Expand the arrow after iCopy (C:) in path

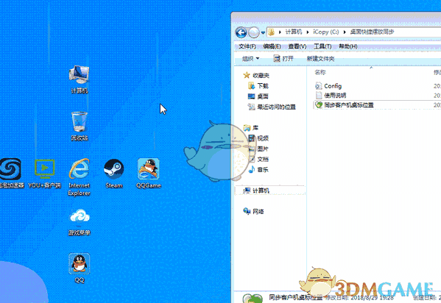click(345, 32)
